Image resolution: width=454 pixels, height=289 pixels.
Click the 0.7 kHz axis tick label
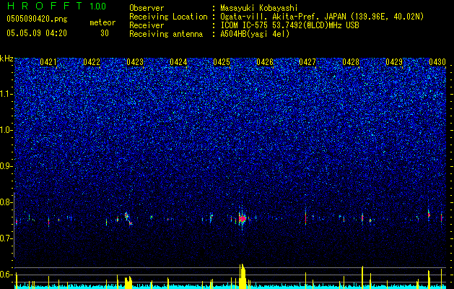coord(6,238)
